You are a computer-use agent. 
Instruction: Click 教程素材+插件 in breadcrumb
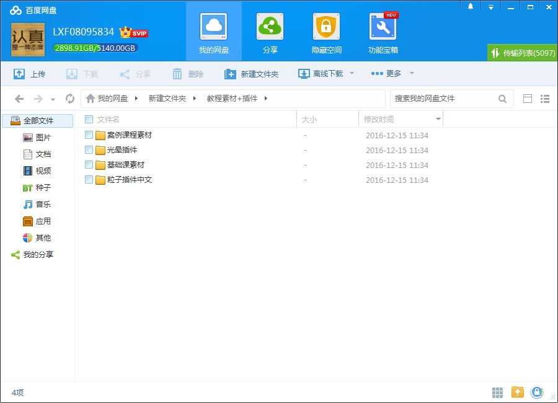[232, 98]
